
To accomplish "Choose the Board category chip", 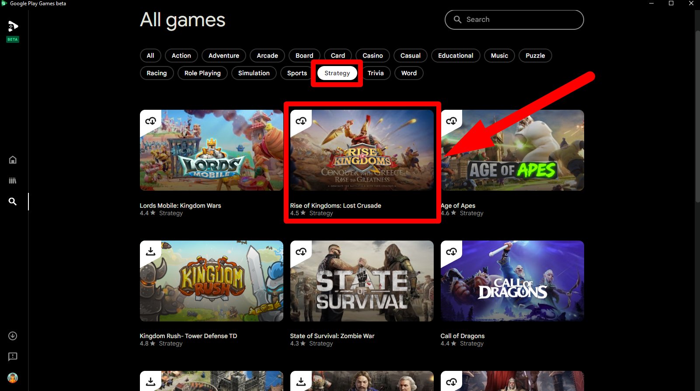I will point(304,56).
